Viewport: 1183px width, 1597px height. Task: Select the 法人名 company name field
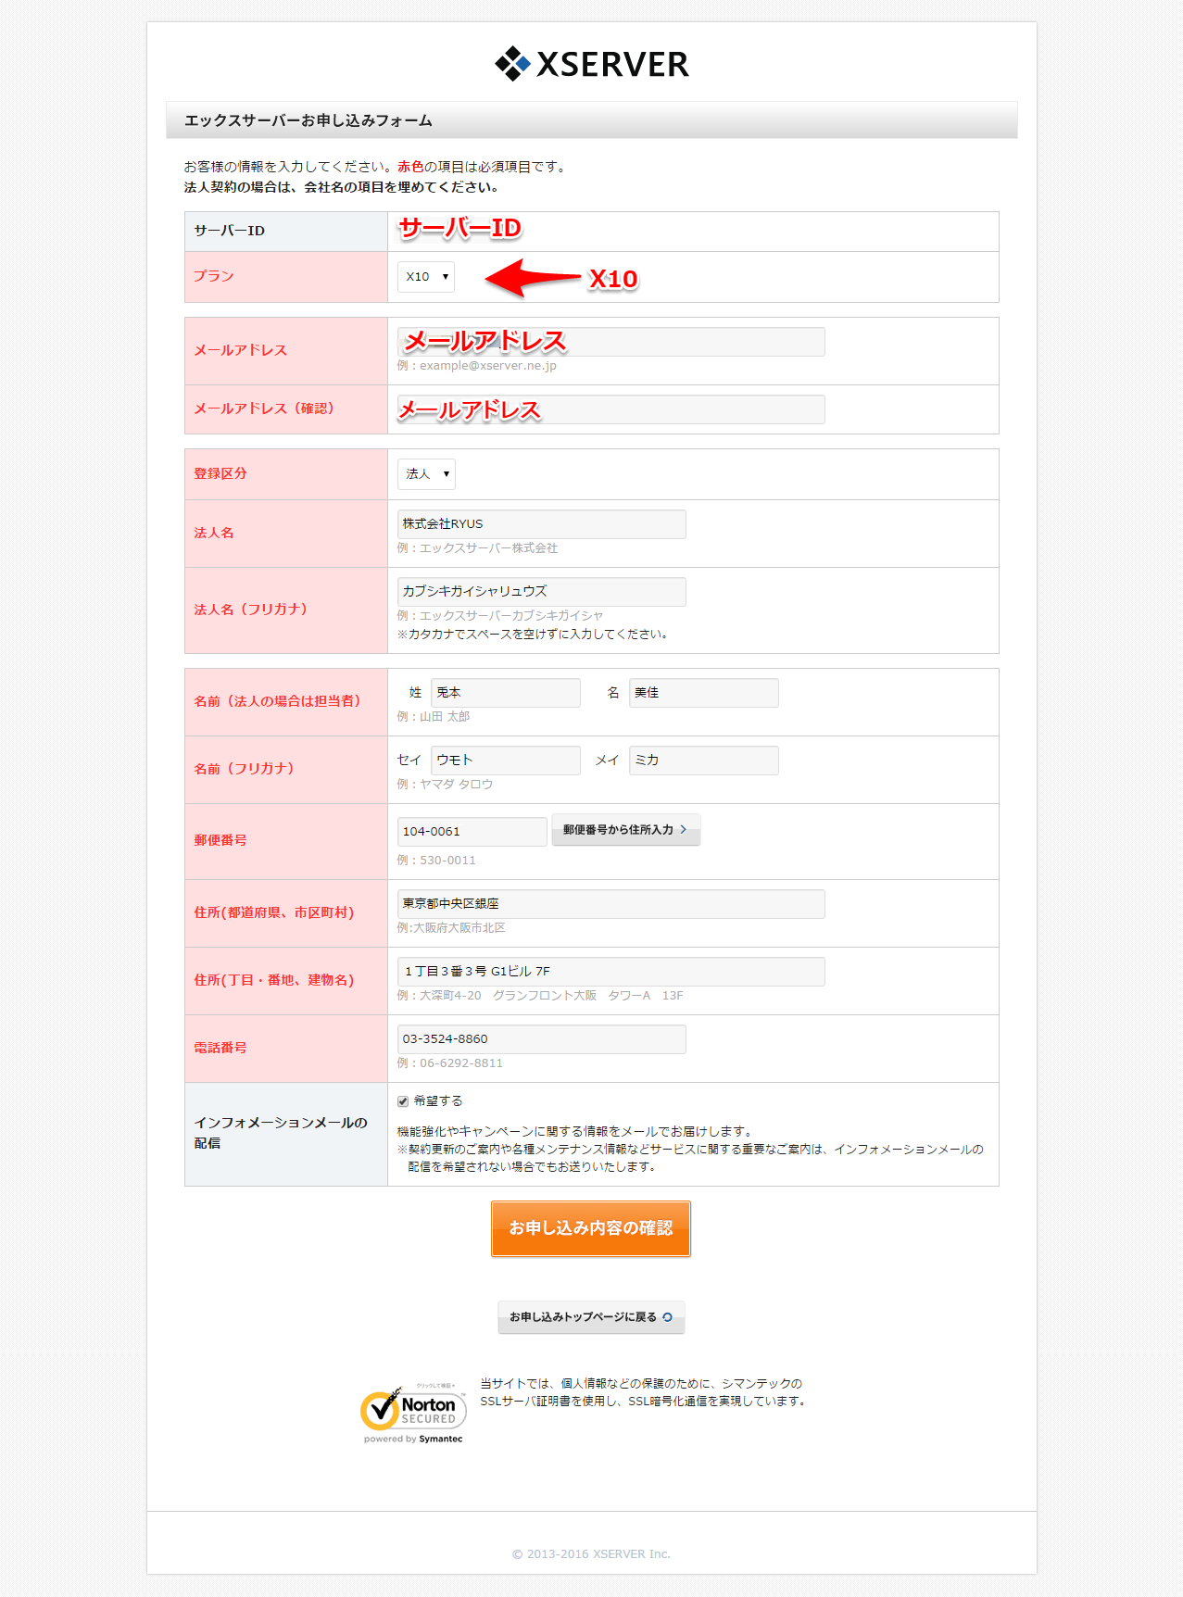(x=542, y=524)
